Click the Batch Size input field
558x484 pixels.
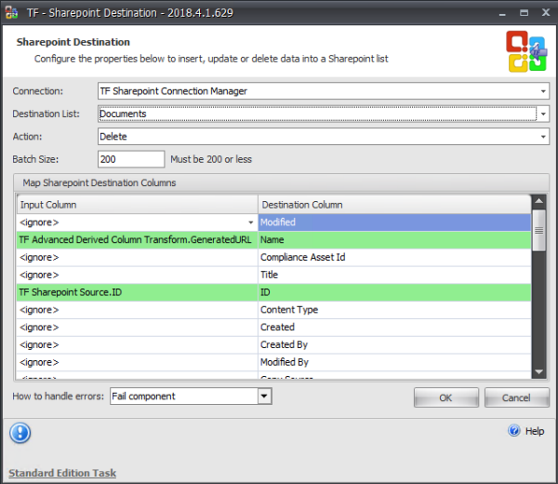tap(131, 159)
